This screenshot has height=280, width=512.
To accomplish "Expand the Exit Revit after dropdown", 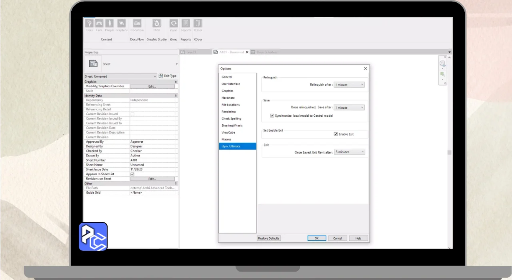I will [350, 152].
